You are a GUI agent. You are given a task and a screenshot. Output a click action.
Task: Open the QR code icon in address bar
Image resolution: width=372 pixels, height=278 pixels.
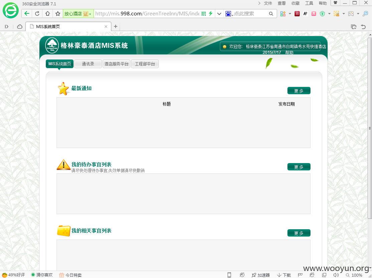pyautogui.click(x=204, y=13)
